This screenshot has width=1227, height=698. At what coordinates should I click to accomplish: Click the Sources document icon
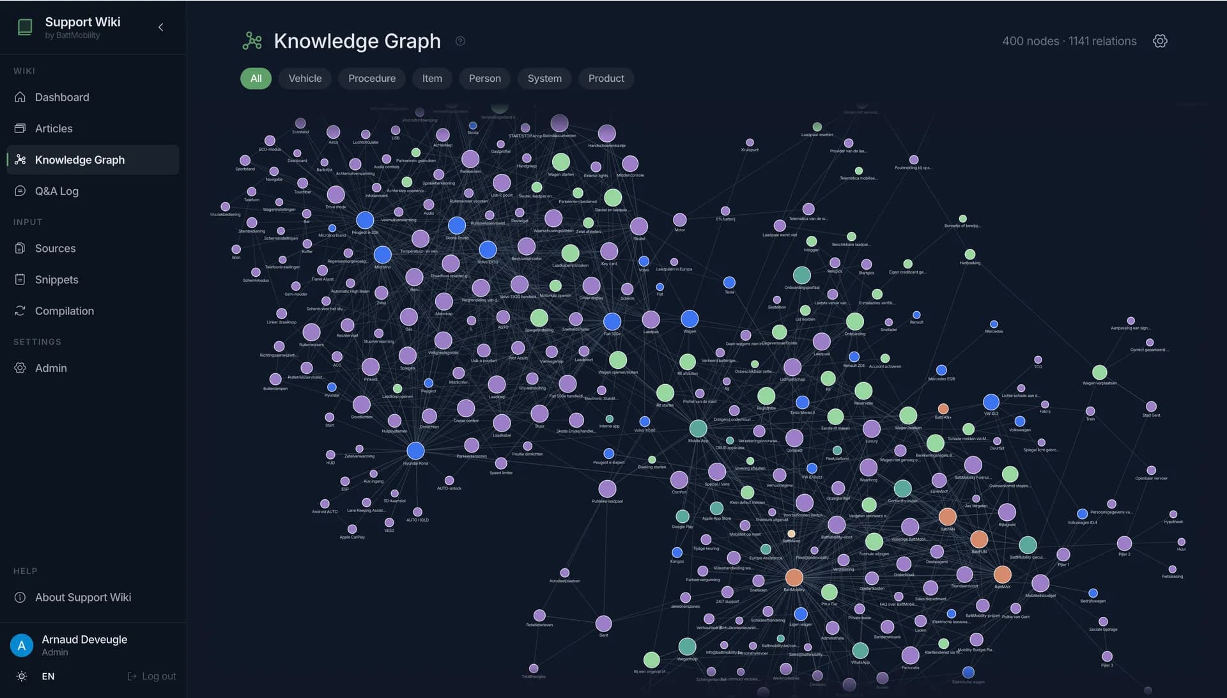(20, 248)
